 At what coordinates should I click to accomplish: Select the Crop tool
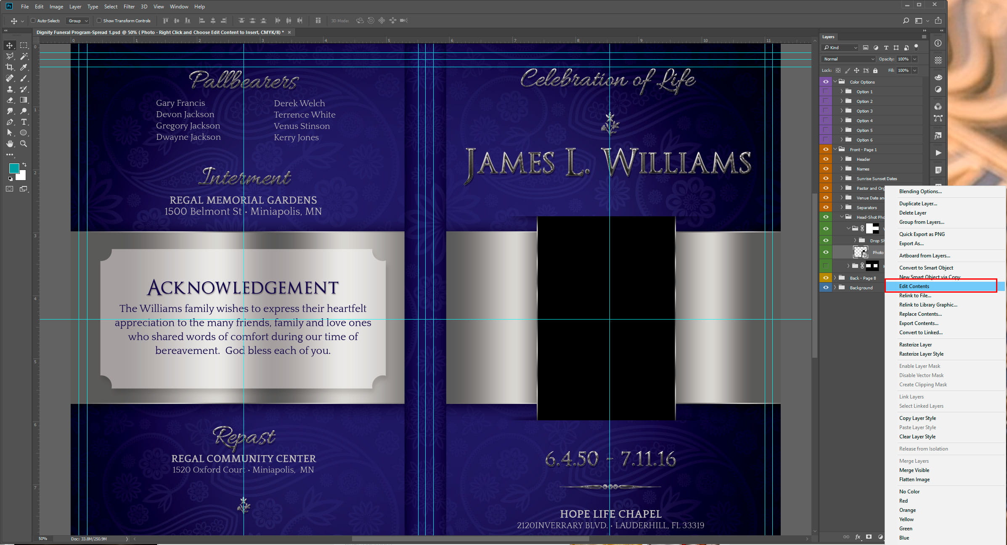click(x=9, y=67)
